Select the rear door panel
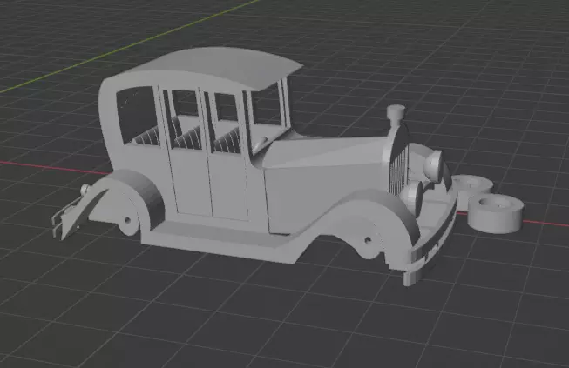The height and width of the screenshot is (368, 569). [190, 181]
